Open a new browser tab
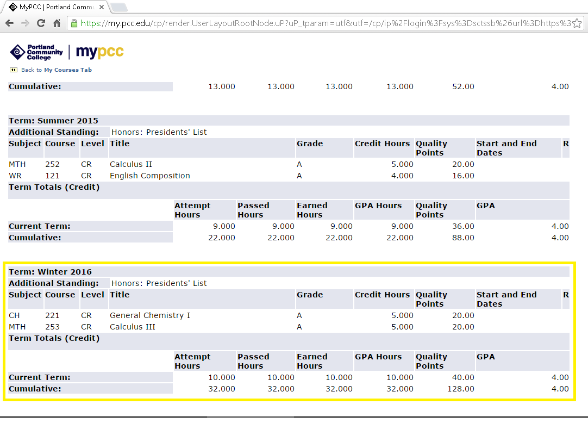 (x=118, y=7)
